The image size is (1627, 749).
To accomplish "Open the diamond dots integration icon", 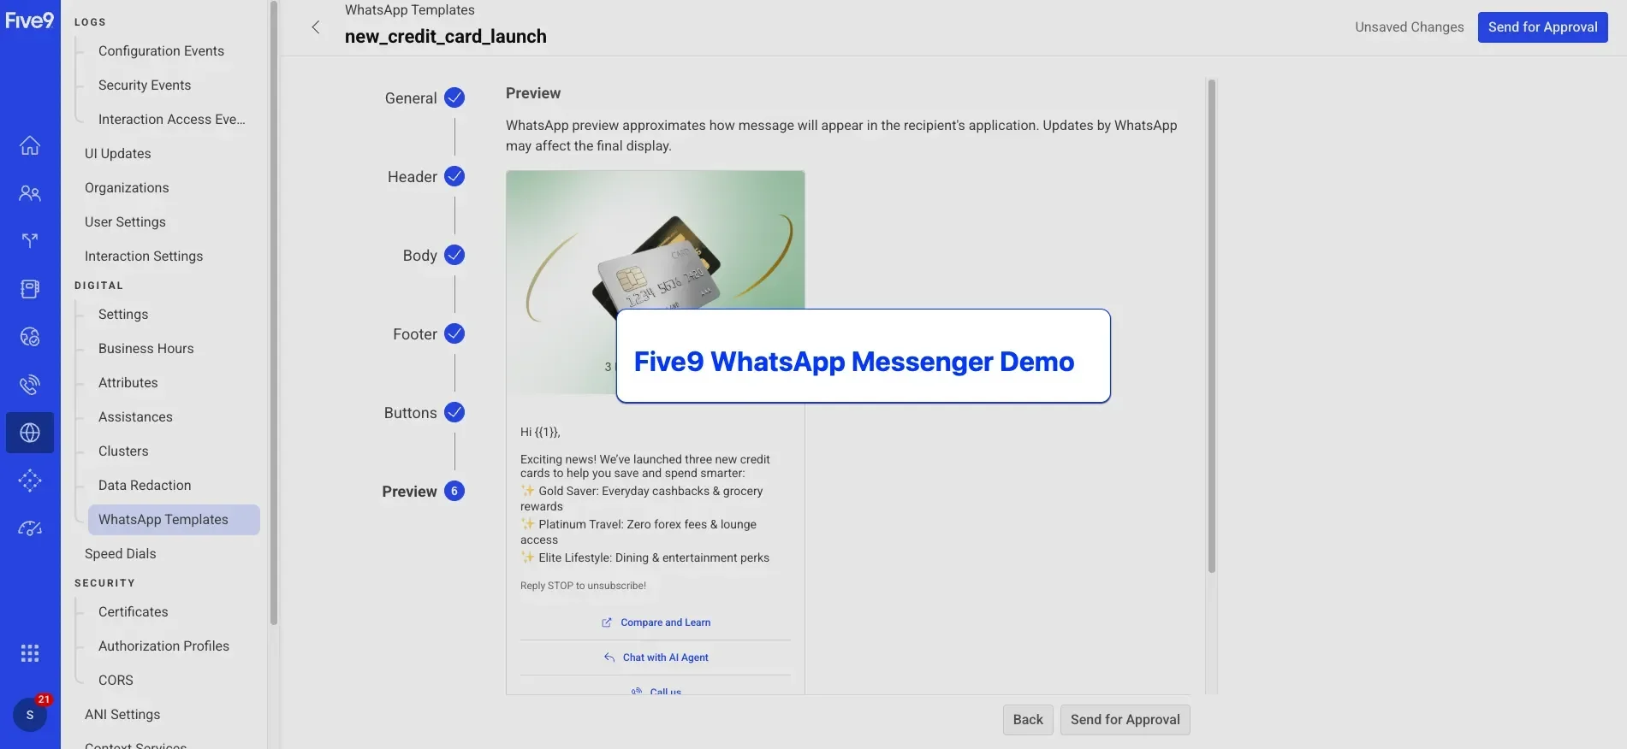I will pyautogui.click(x=30, y=481).
